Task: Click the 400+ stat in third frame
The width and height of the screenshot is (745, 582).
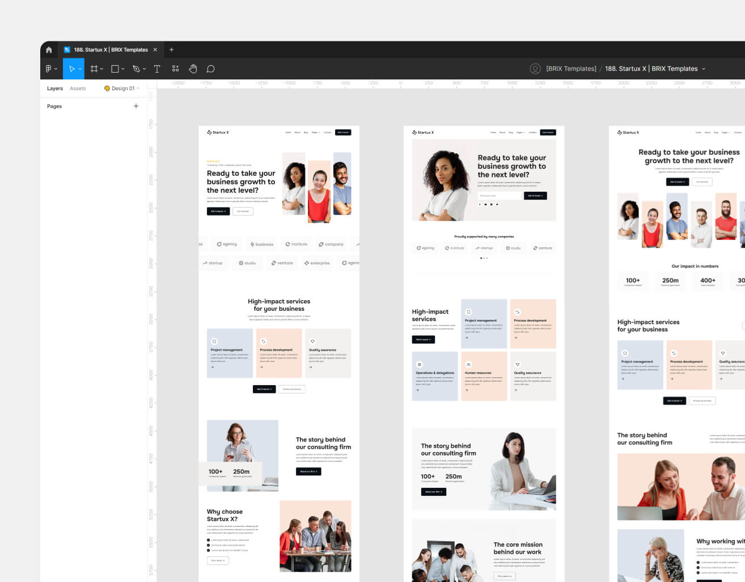Action: pos(708,280)
